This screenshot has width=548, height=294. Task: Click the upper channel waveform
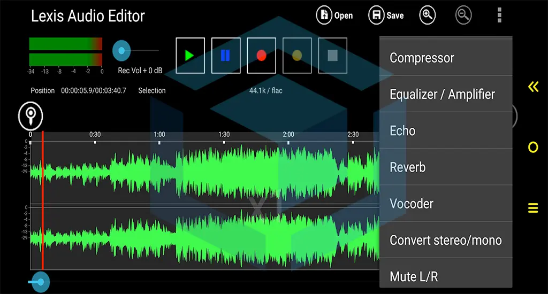tap(205, 173)
